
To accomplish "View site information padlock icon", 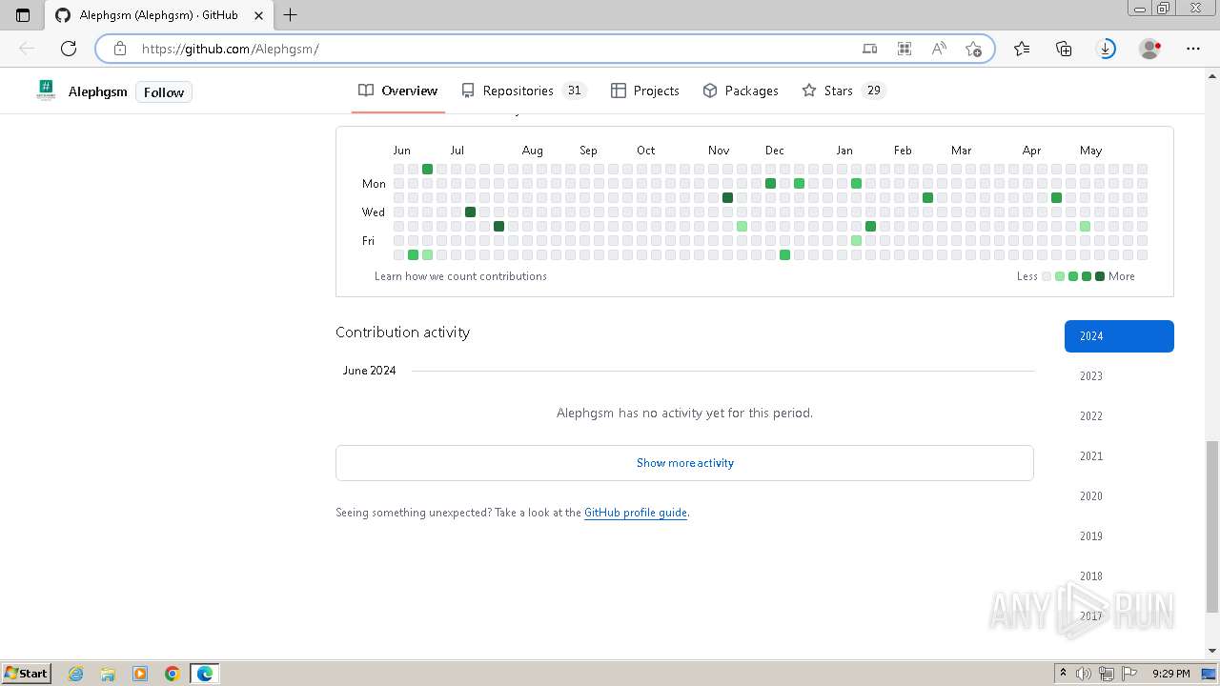I will (x=119, y=49).
